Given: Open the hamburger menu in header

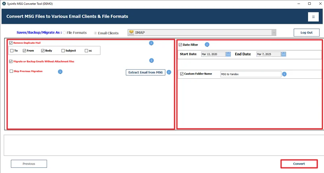Looking at the screenshot, I should pos(313,17).
